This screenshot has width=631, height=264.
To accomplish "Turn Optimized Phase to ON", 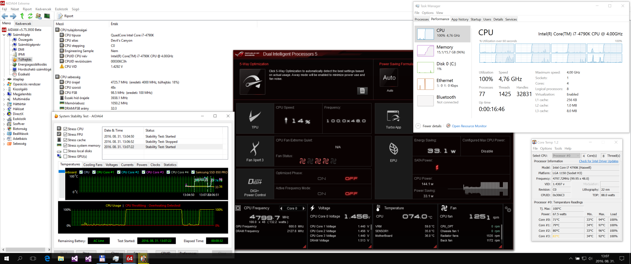I will coord(322,179).
